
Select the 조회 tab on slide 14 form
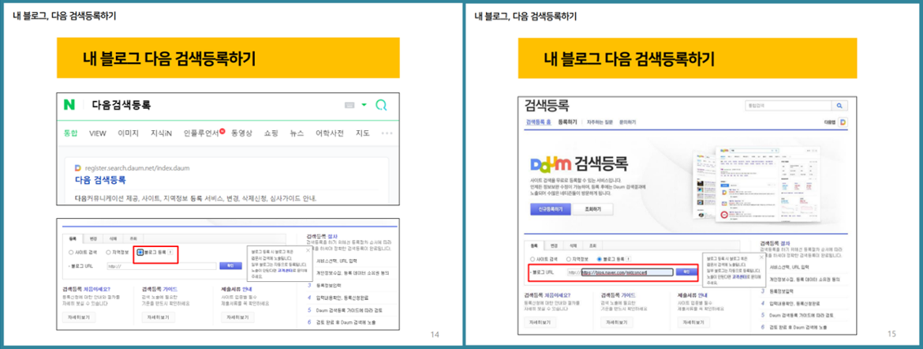coord(133,238)
